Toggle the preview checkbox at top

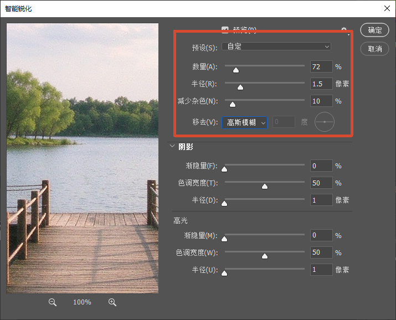225,29
